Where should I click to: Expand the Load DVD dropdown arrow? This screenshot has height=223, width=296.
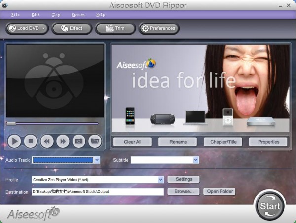pos(43,28)
